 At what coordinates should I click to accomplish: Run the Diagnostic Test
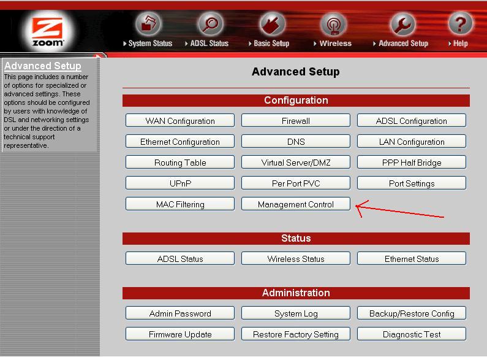(412, 334)
